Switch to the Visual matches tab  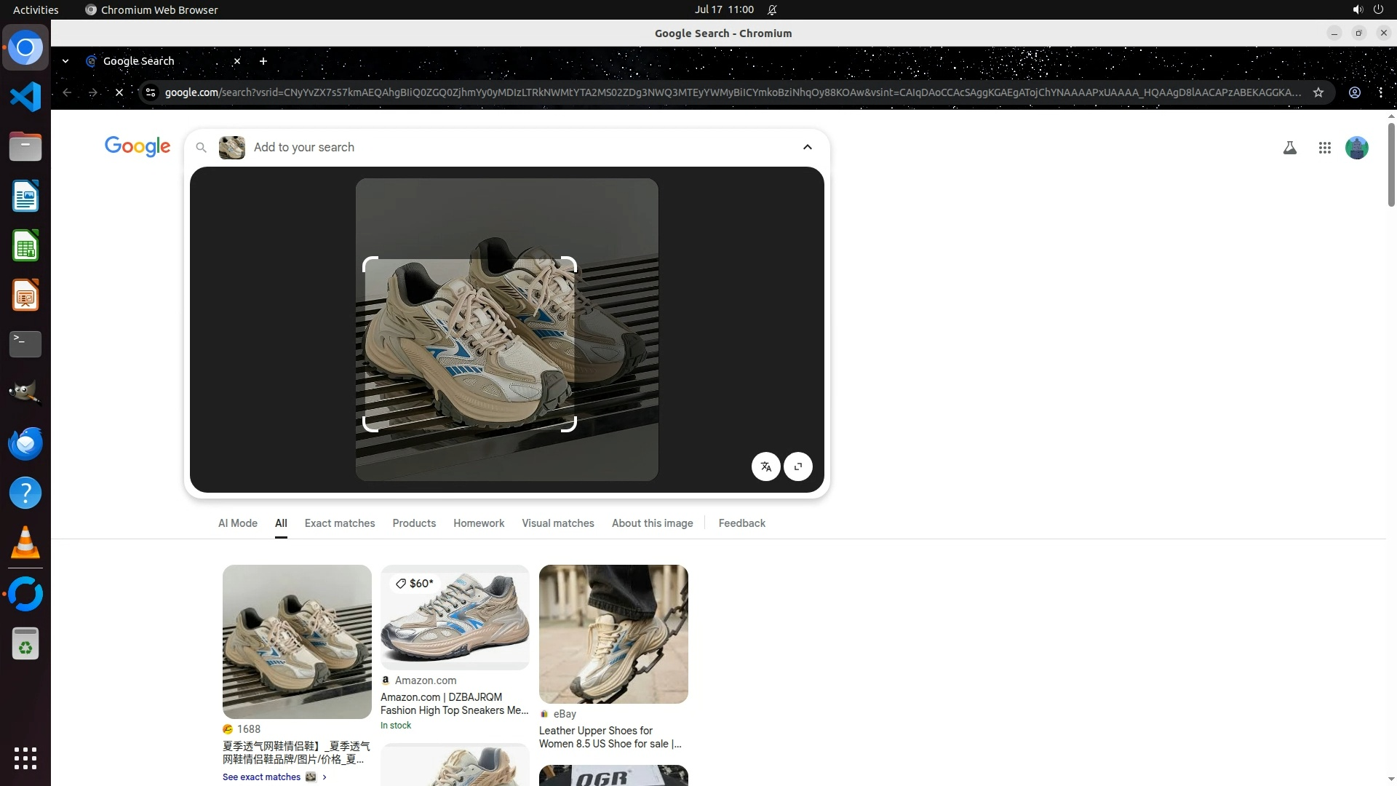click(557, 523)
